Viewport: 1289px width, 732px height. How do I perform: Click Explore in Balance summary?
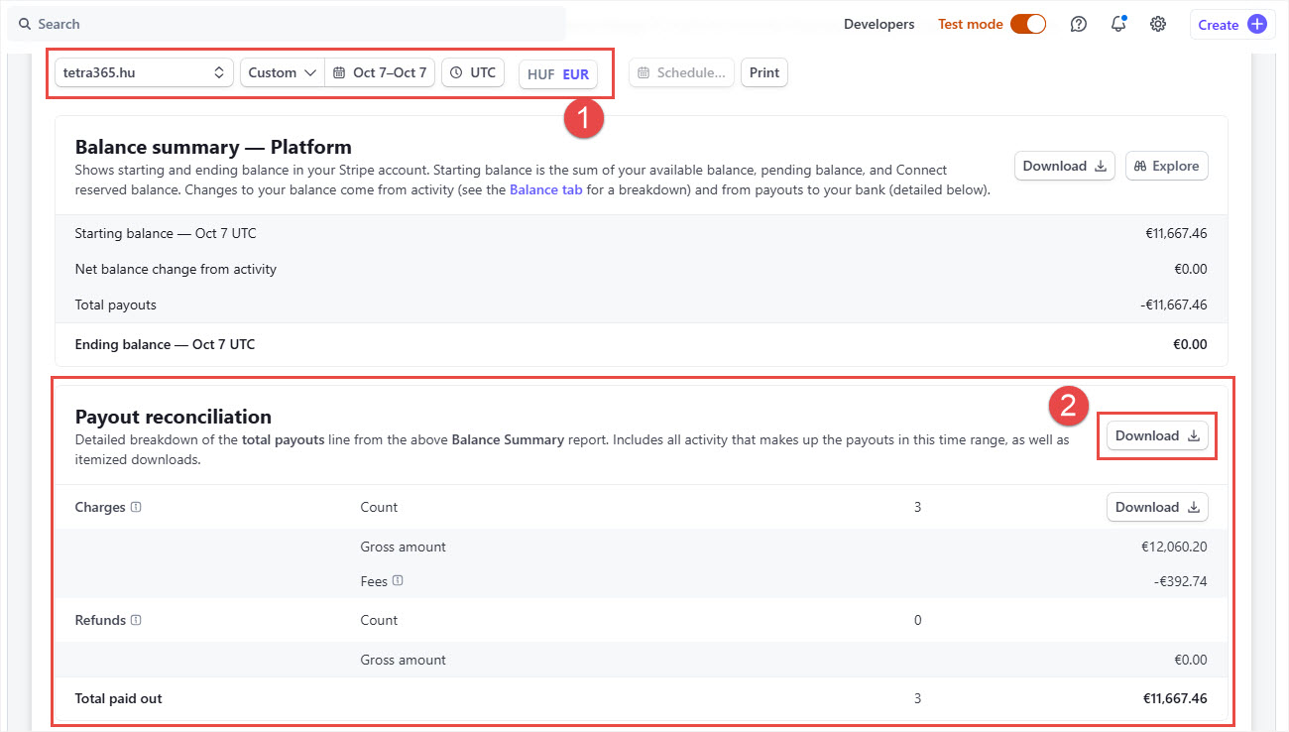[x=1166, y=166]
